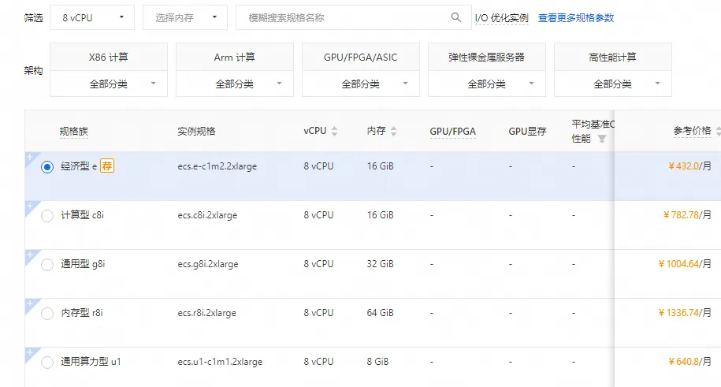Image resolution: width=721 pixels, height=387 pixels.
Task: Select the 通用算力型 u1 radio button
Action: (47, 362)
